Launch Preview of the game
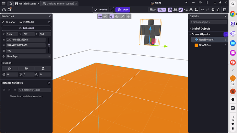 tap(101, 10)
